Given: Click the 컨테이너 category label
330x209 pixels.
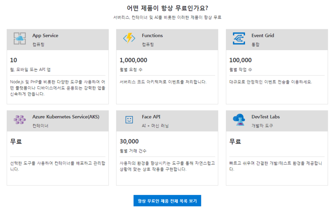Looking at the screenshot, I should tap(40, 126).
